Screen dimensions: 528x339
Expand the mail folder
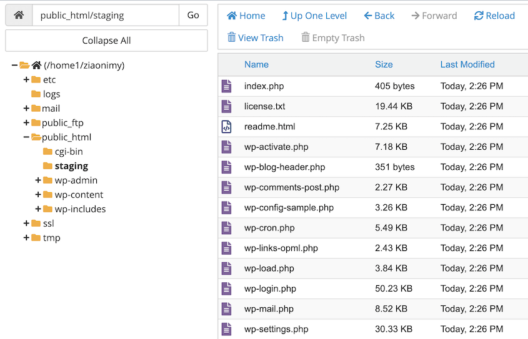(26, 108)
